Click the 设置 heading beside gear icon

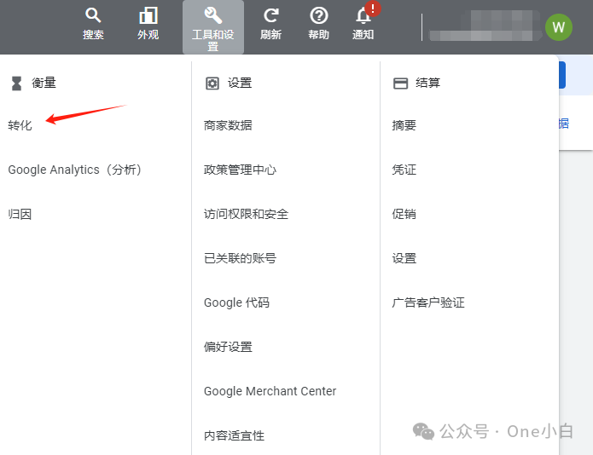pyautogui.click(x=240, y=83)
